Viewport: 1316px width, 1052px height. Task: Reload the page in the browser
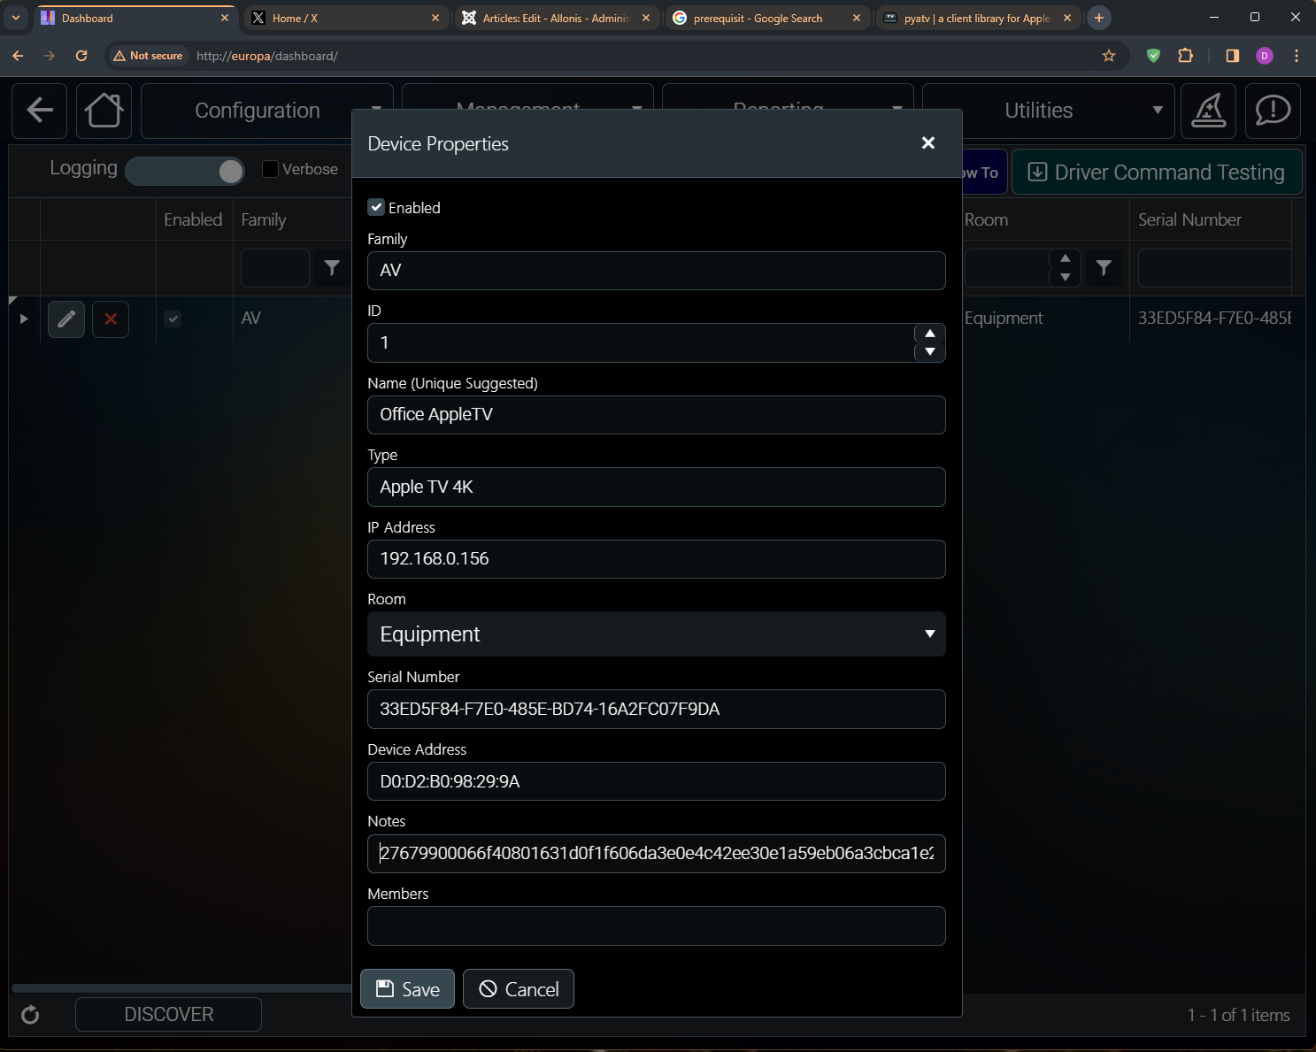81,56
